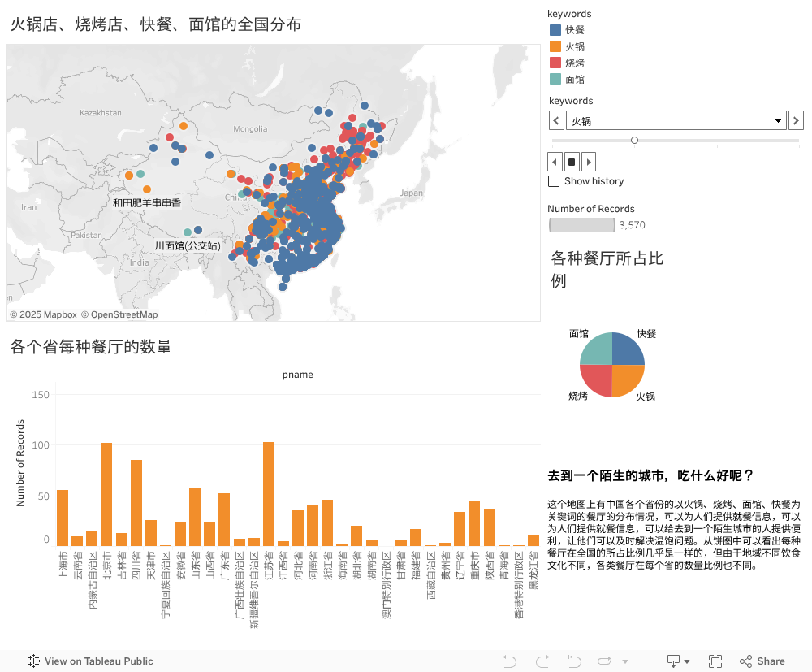Click the Share button
Viewport: 812px width, 672px height.
tap(762, 661)
